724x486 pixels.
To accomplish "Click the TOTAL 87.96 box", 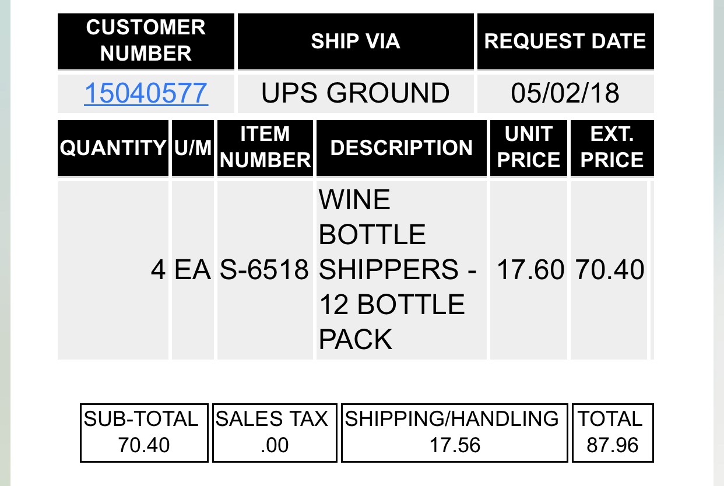I will click(613, 432).
